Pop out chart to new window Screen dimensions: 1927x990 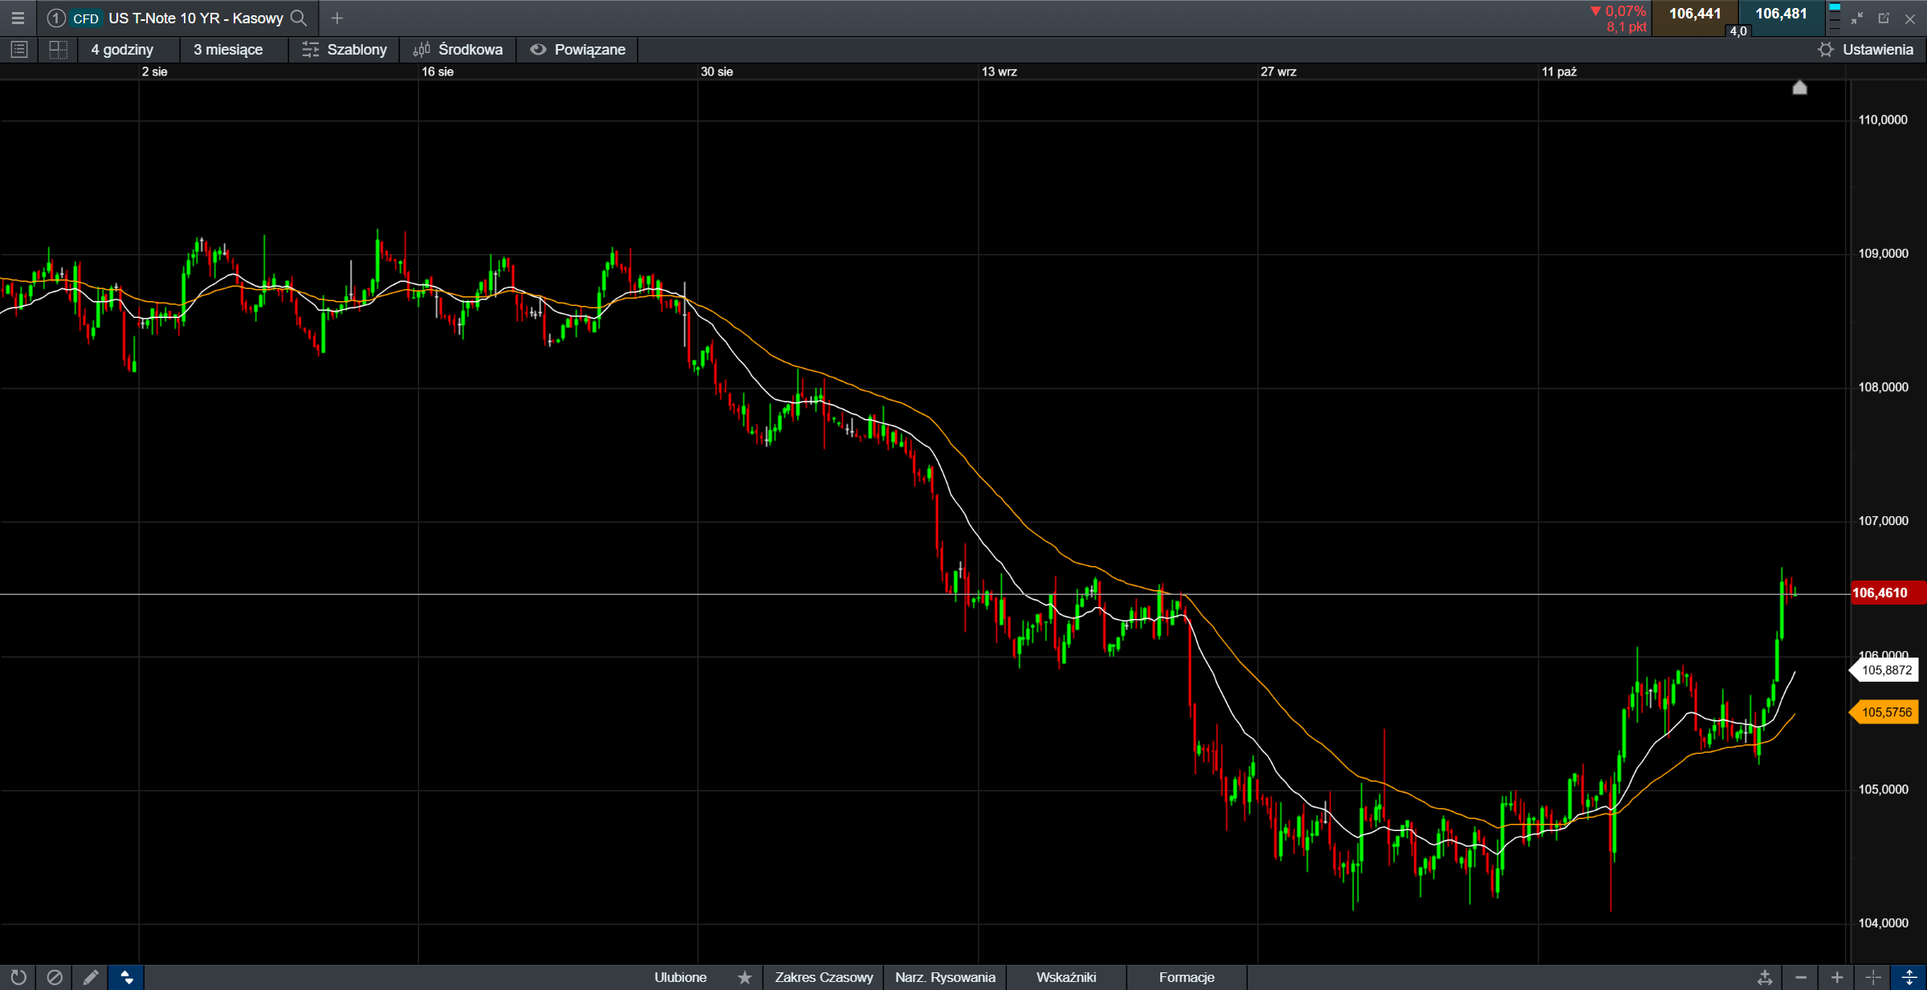[x=1884, y=18]
